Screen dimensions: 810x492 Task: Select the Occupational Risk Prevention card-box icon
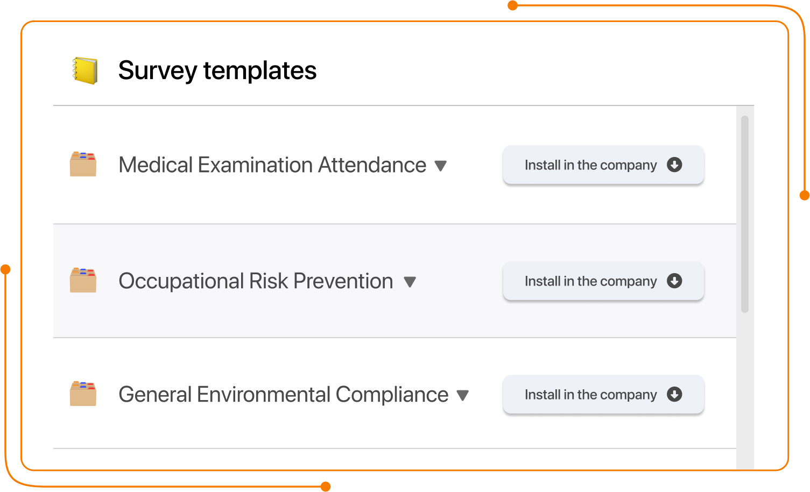pyautogui.click(x=83, y=280)
